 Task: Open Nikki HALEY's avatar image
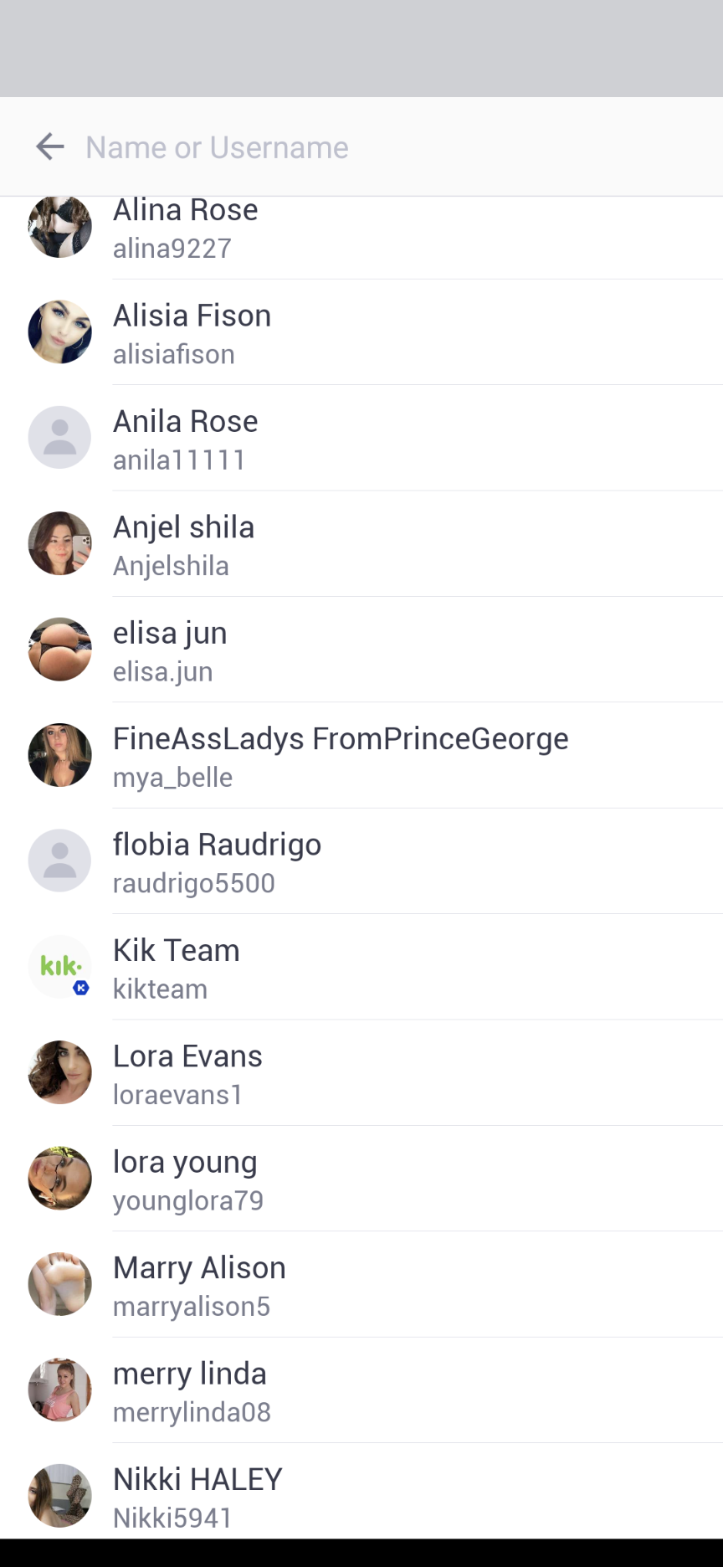click(59, 1495)
